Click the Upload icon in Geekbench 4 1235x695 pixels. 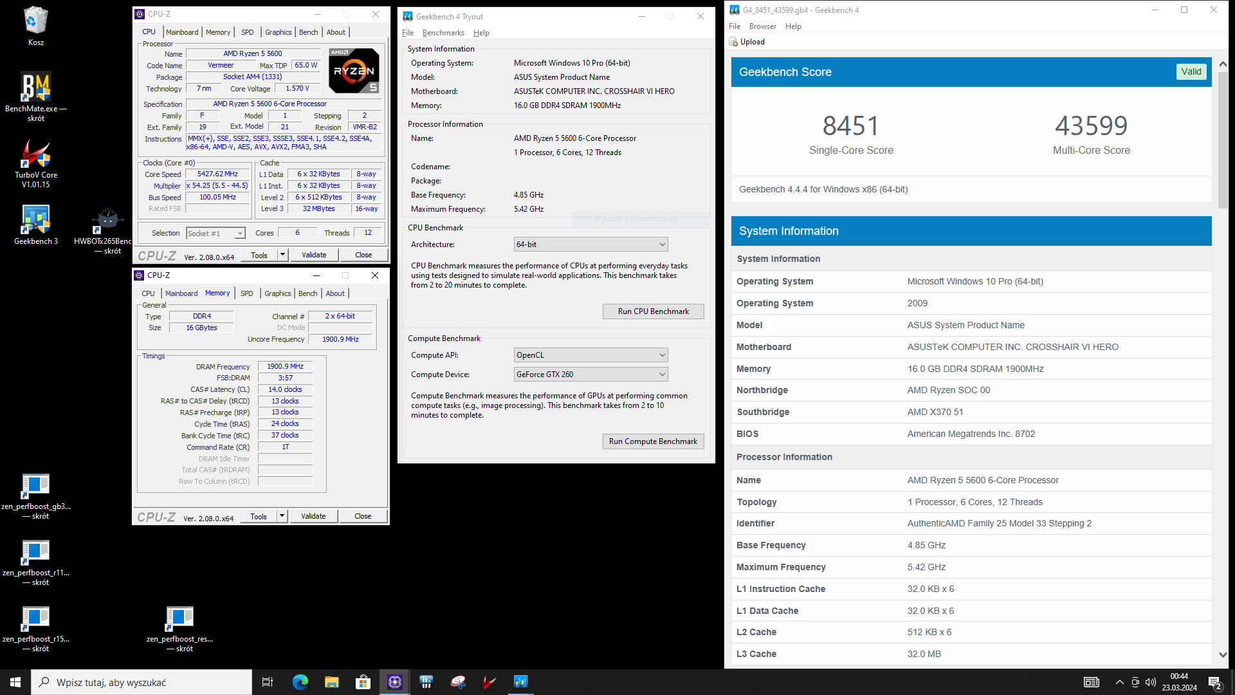point(733,42)
